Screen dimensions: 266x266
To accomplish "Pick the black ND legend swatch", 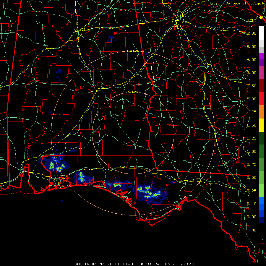I will point(261,230).
